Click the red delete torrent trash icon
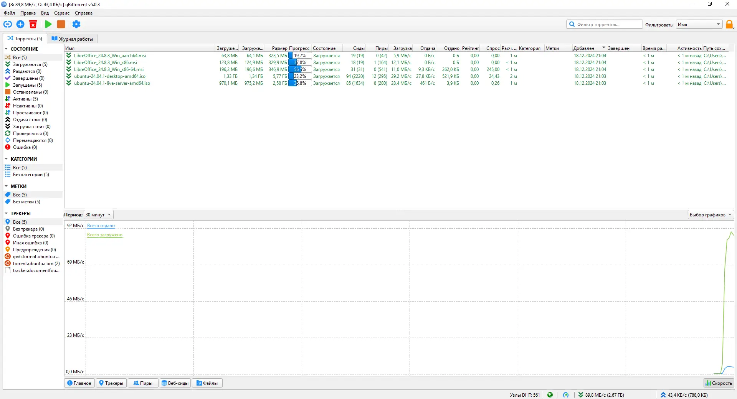 [x=33, y=24]
